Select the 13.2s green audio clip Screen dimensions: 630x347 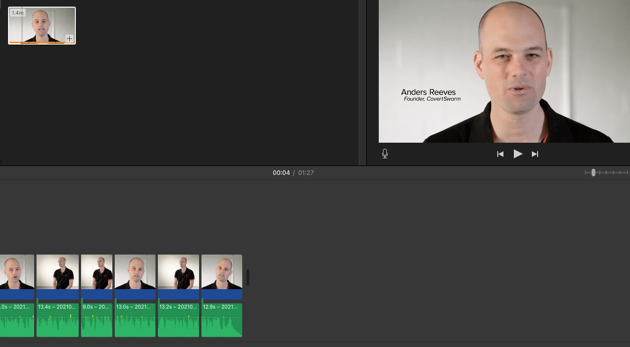[178, 323]
